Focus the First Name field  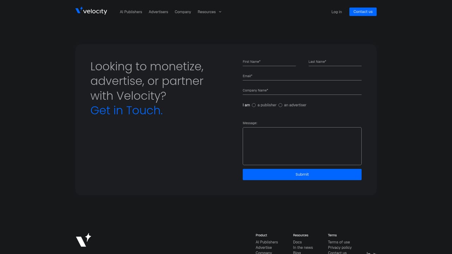pyautogui.click(x=269, y=62)
